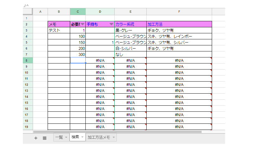Select the #N/A cell in D15
260x146 pixels.
pos(100,103)
